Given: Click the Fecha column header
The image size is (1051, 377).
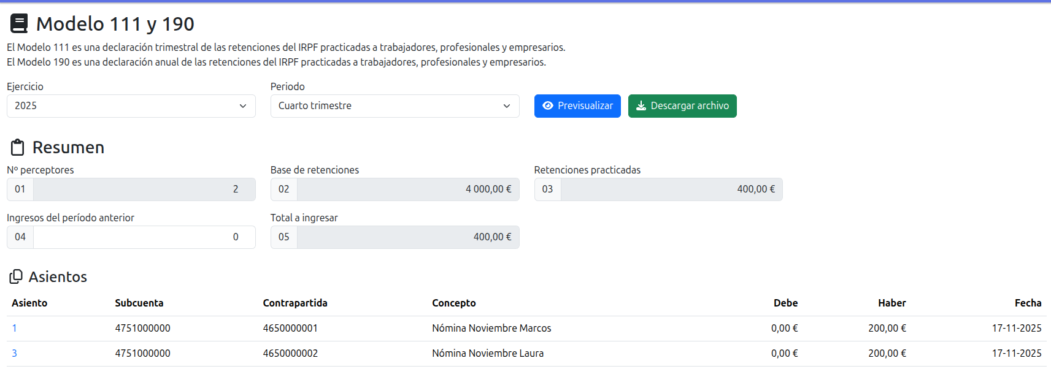Looking at the screenshot, I should click(x=1028, y=303).
